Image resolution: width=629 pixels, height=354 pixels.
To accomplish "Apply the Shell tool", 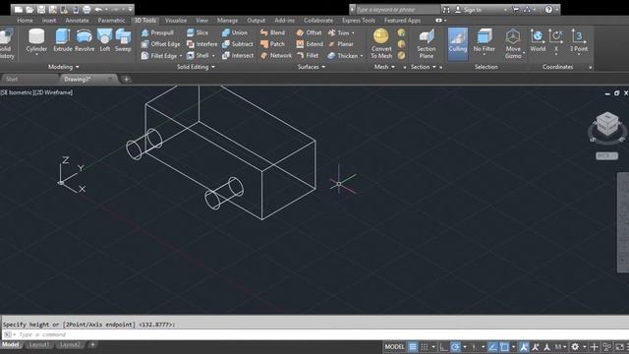I will point(198,56).
